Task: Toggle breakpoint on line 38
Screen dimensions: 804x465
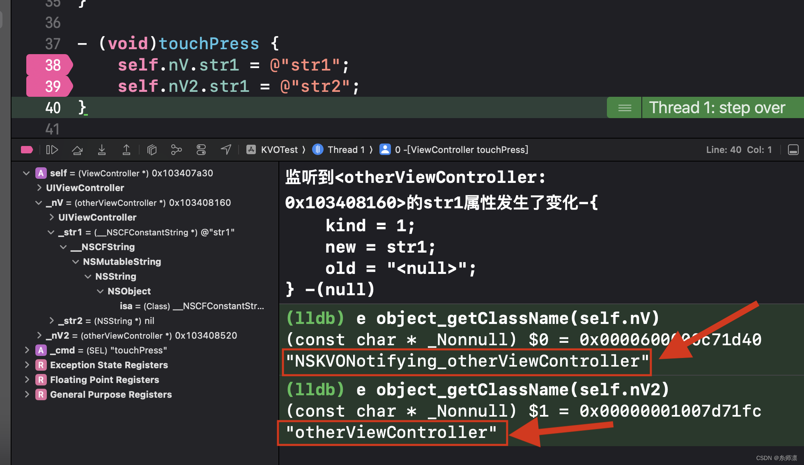Action: click(50, 65)
